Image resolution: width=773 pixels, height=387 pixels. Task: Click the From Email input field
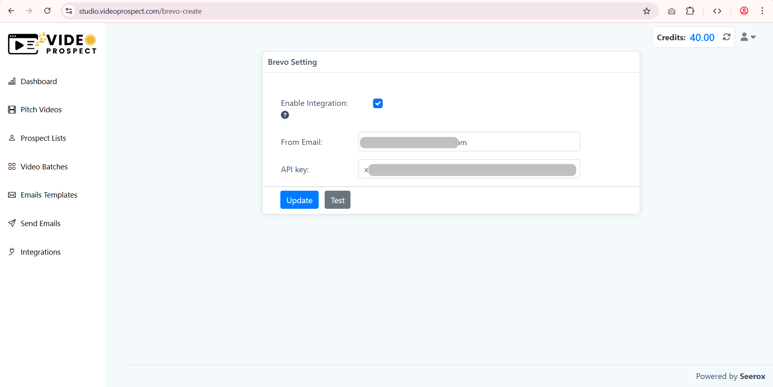[x=520, y=142]
